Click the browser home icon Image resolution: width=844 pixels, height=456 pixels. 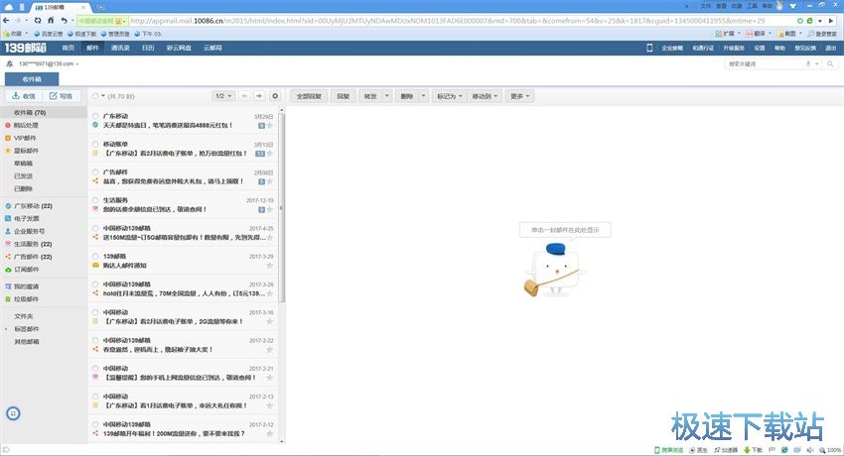(51, 21)
